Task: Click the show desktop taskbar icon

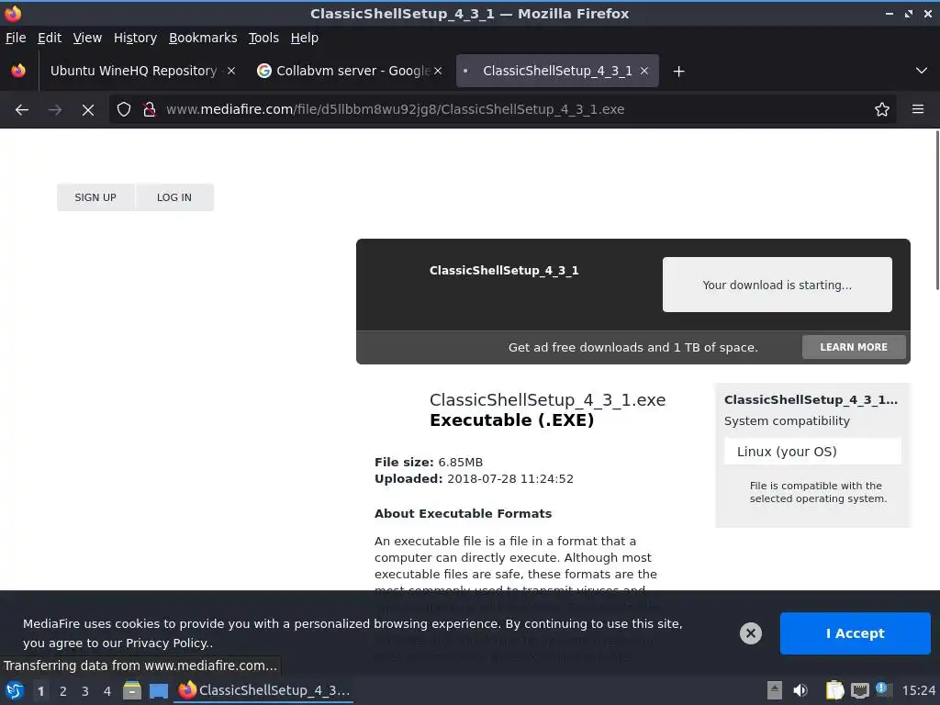Action: coord(159,690)
